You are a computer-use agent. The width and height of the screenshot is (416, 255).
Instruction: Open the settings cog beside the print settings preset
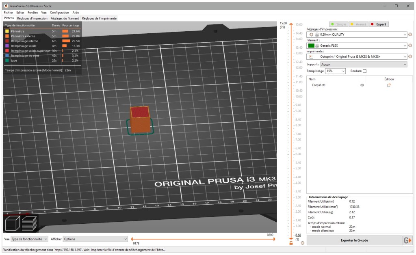(x=410, y=35)
